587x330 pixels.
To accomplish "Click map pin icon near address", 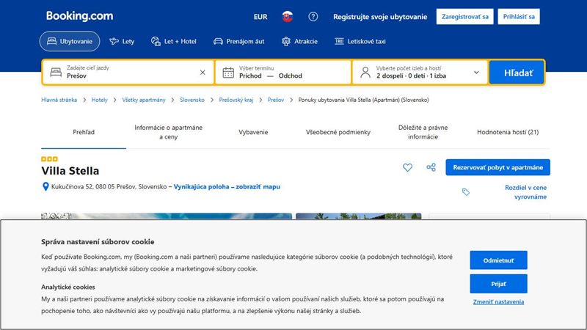I will pyautogui.click(x=45, y=186).
